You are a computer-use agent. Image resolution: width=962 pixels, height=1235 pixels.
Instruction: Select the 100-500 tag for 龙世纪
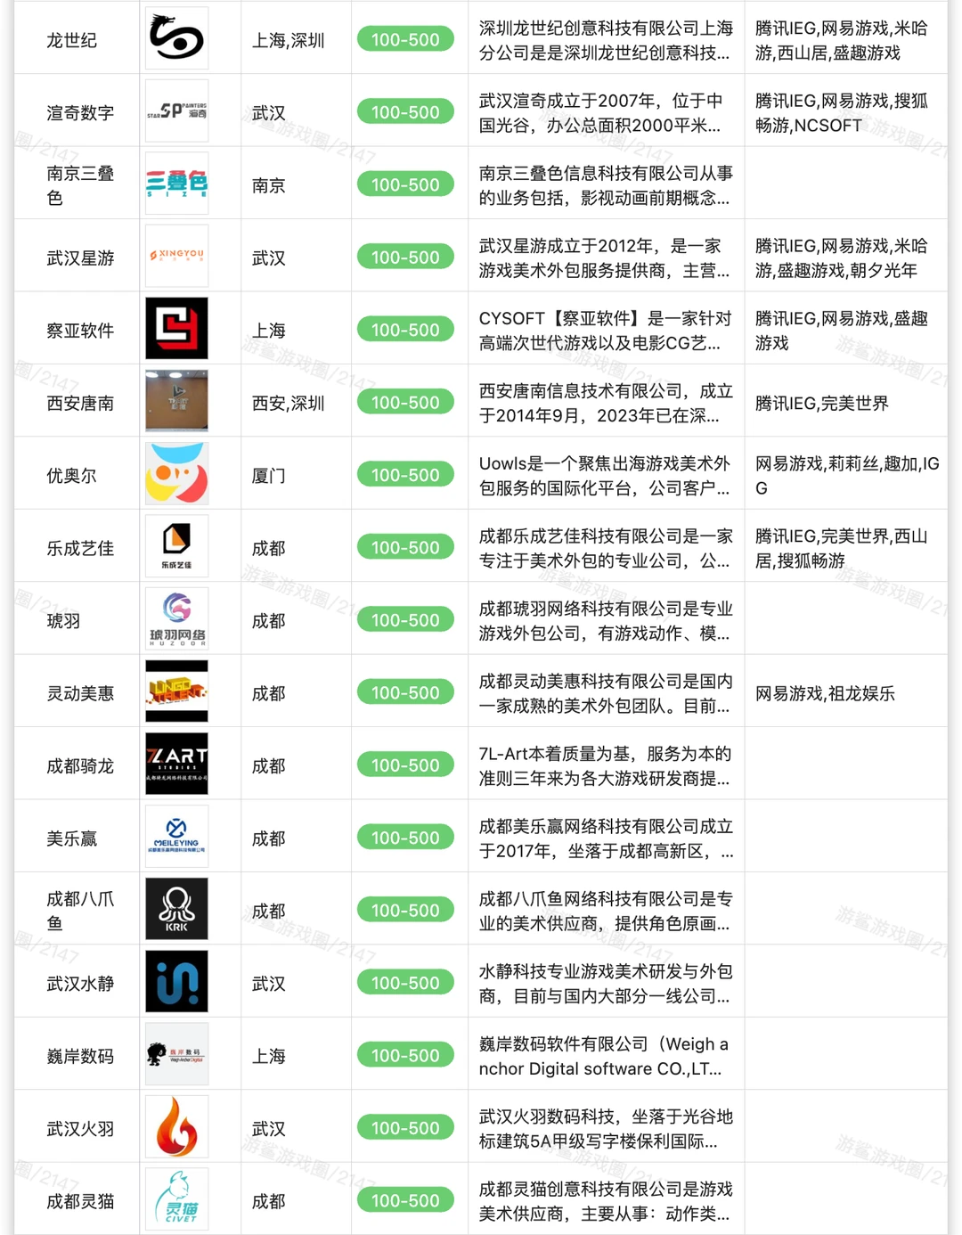[405, 40]
